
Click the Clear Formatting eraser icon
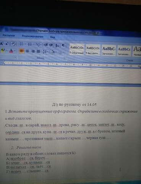tap(13, 44)
